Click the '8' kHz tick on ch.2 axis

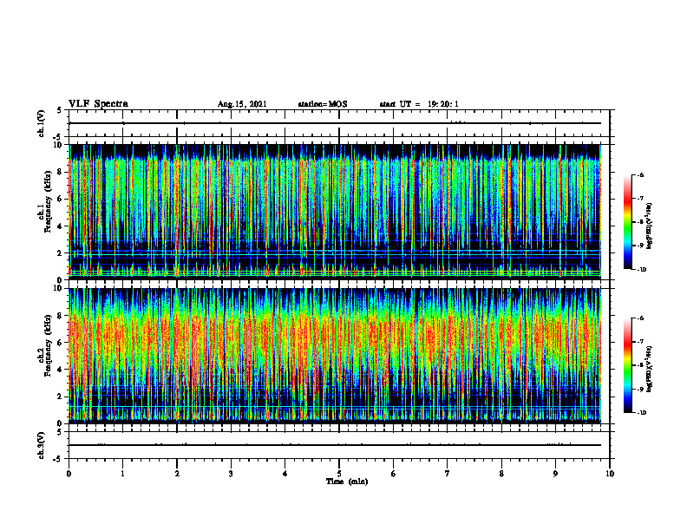tap(61, 316)
